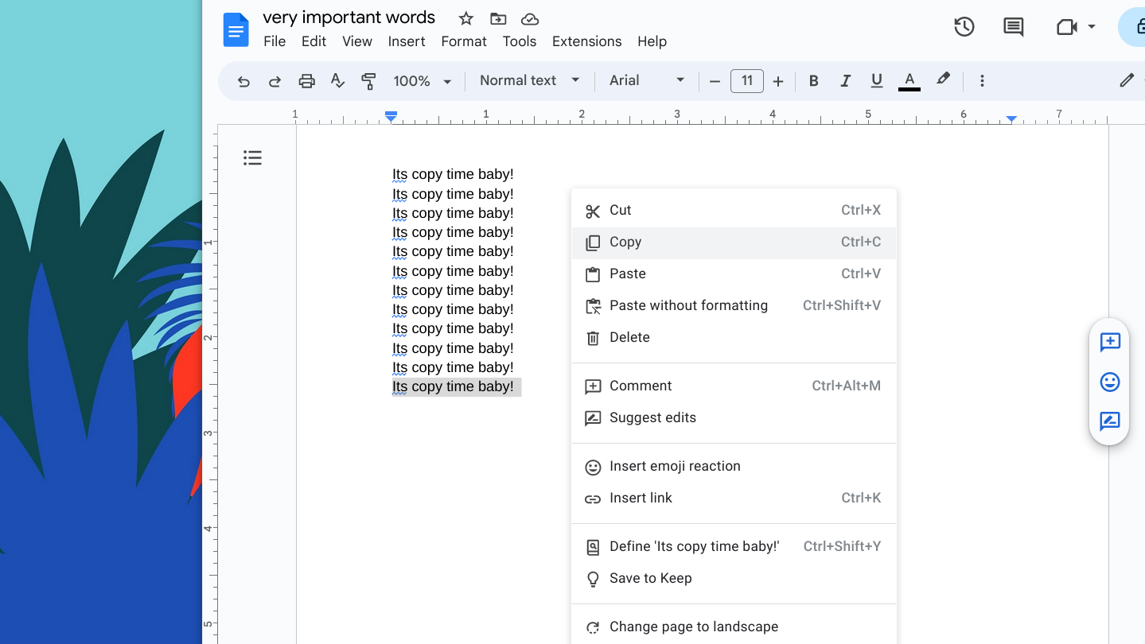Open the Normal text style dropdown
Screen dimensions: 1145x644
pos(530,80)
